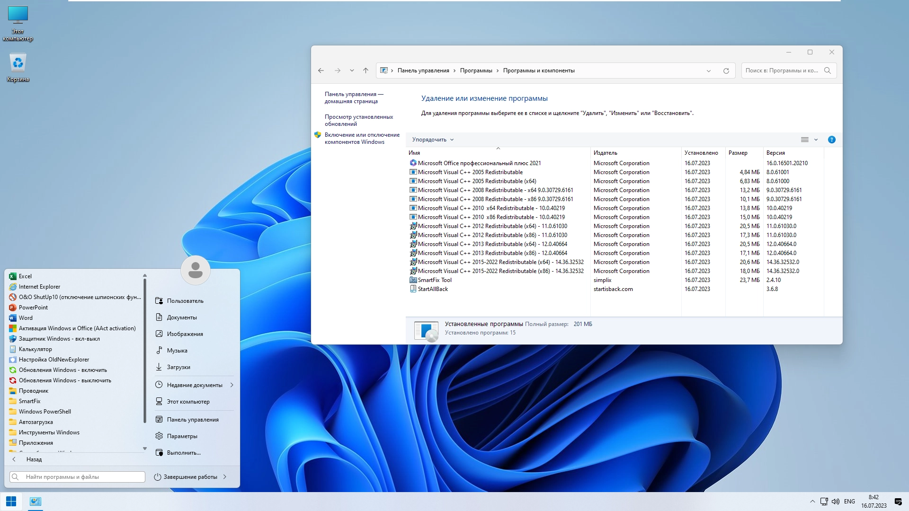
Task: Click Найти программы и файлы search box
Action: coord(77,477)
